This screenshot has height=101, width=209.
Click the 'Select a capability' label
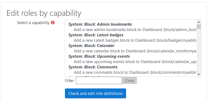pyautogui.click(x=33, y=23)
